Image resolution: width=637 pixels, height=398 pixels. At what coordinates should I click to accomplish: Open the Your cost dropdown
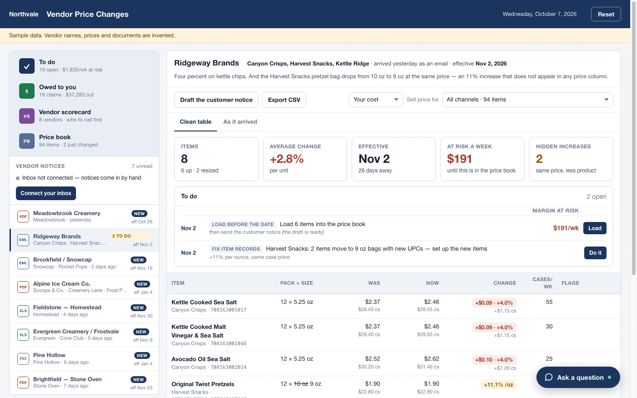click(376, 100)
